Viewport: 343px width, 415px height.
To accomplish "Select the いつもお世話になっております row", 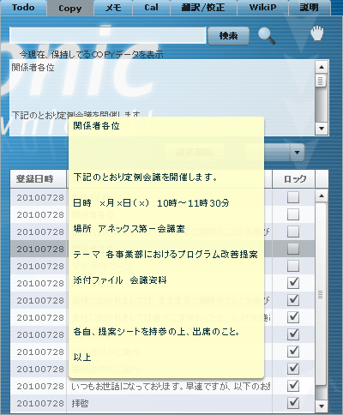I will 162,386.
